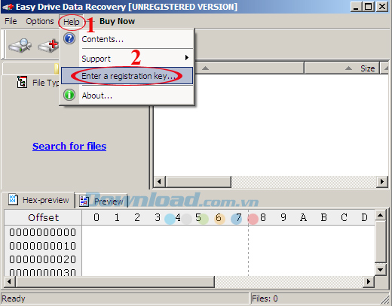The height and width of the screenshot is (306, 392).
Task: Click Buy Now in the menu bar
Action: 117,21
